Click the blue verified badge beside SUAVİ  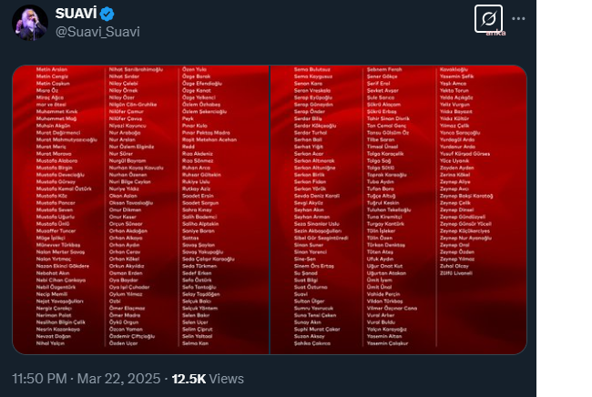[x=107, y=14]
